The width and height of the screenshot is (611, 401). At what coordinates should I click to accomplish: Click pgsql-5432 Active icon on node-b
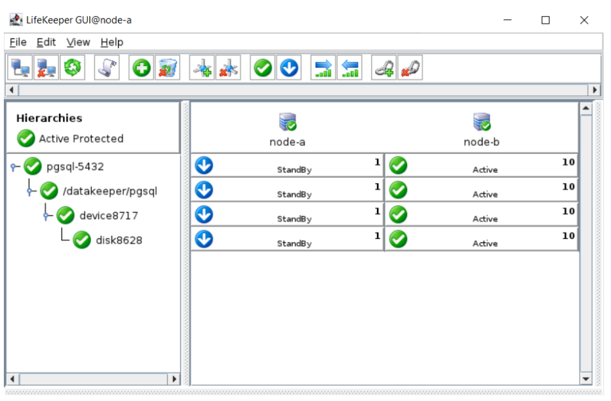point(398,165)
